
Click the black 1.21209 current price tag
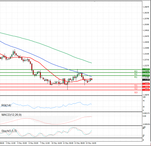[x=146, y=80]
